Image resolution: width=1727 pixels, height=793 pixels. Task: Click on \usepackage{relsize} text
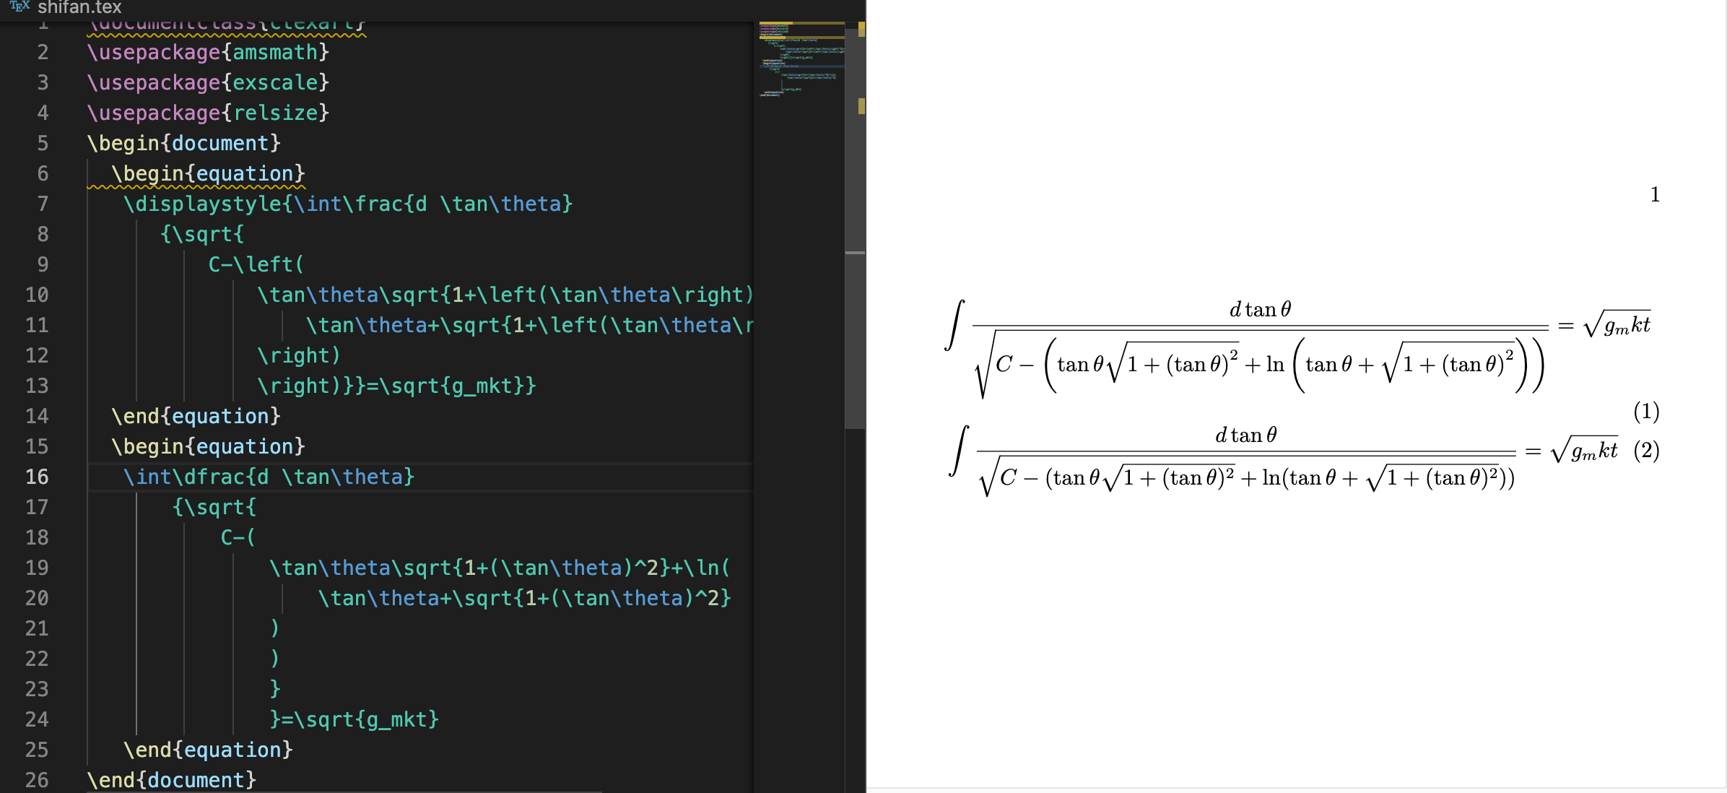pyautogui.click(x=208, y=113)
